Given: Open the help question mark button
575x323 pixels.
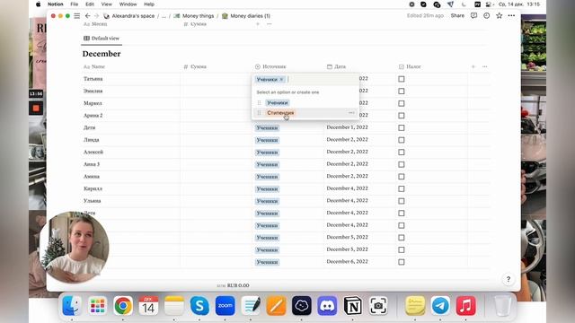Looking at the screenshot, I should point(509,279).
